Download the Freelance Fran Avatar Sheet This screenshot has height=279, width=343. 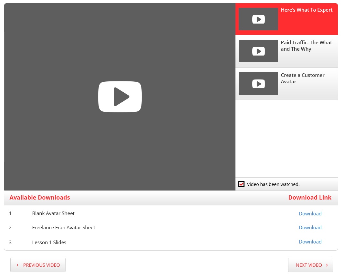310,227
